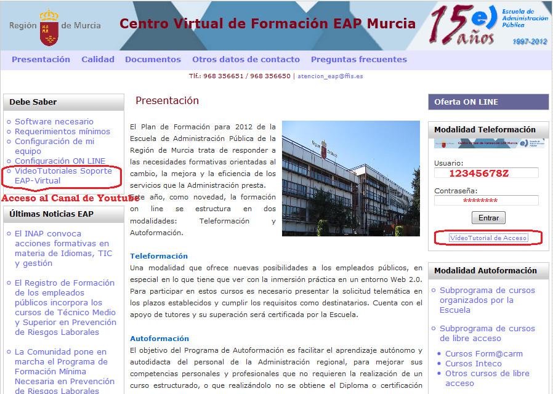
Task: Click the 15 años Escuela de Administración Pública logo
Action: pos(489,25)
